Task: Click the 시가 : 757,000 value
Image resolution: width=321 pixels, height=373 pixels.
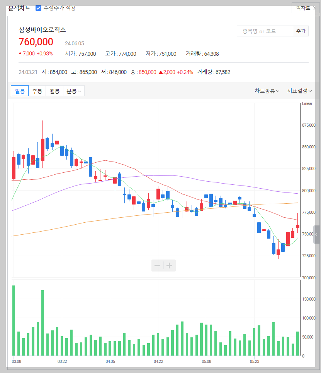Action: pos(80,54)
